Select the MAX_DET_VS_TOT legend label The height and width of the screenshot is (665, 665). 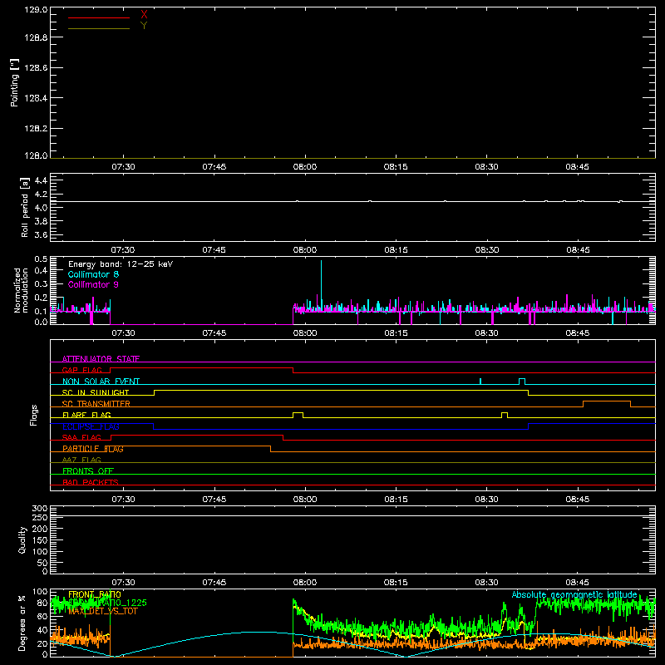coord(103,611)
